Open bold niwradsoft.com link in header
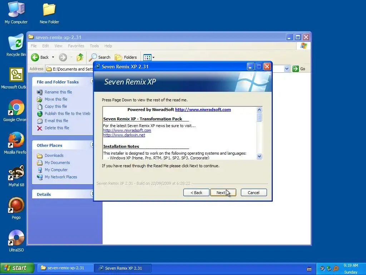Screen dimensions: 366x275 [203, 110]
